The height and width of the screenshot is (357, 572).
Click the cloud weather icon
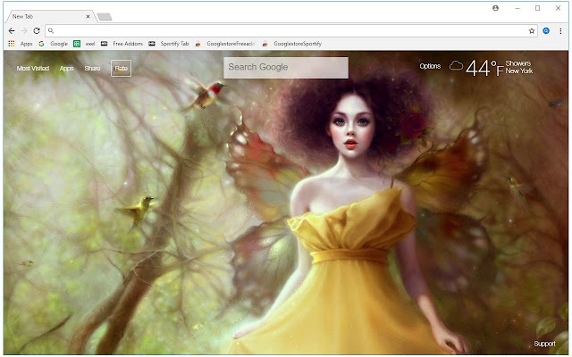click(x=456, y=66)
